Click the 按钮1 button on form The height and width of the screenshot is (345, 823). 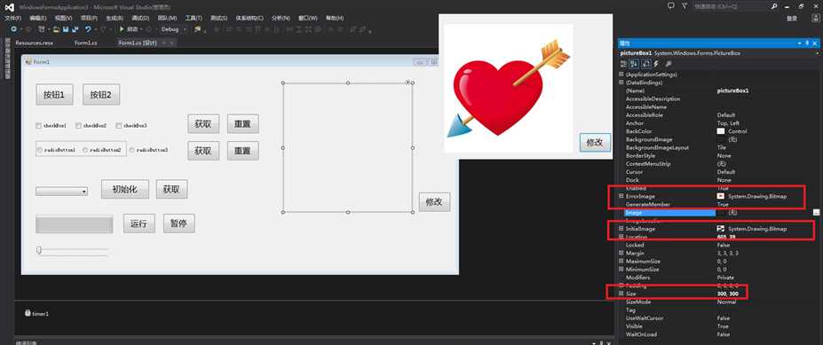coord(54,94)
